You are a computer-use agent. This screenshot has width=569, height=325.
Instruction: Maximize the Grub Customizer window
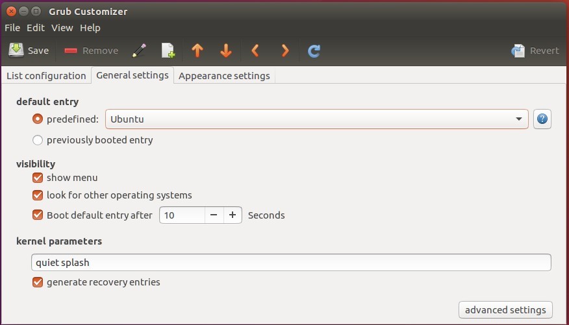36,11
